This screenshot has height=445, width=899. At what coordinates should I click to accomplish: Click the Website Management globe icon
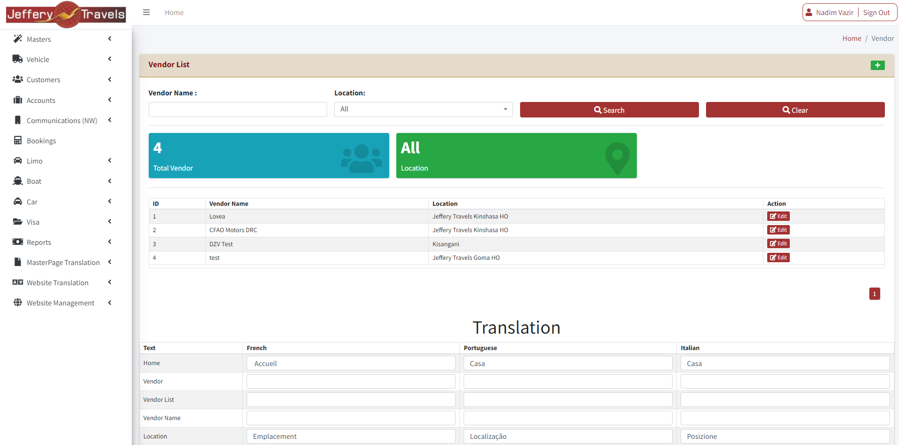coord(18,303)
